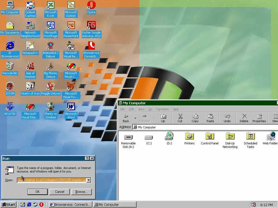Select the Bejeweled 2 Deluxe icon
The width and height of the screenshot is (278, 208).
tap(50, 50)
